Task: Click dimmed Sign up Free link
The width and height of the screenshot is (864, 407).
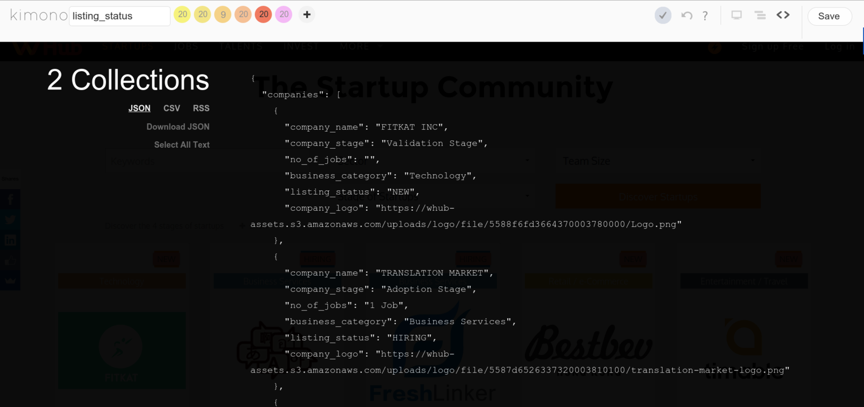Action: 772,47
